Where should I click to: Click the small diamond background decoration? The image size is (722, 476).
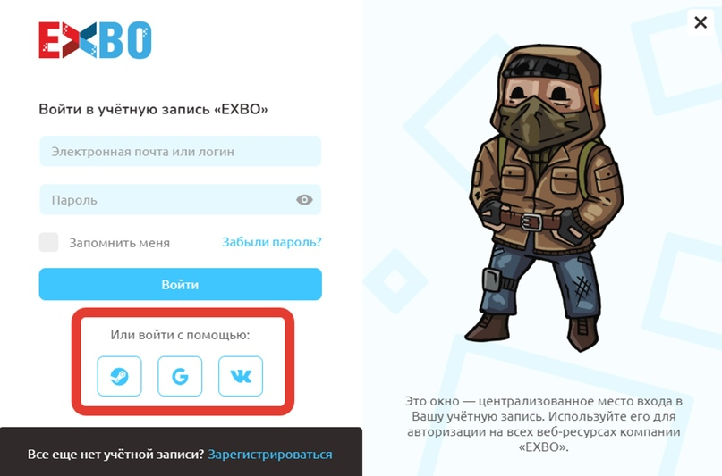[x=395, y=281]
